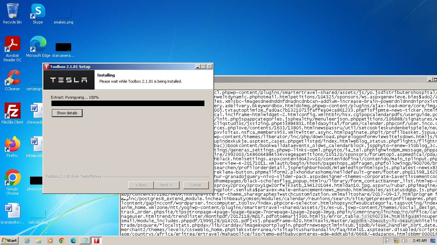Open the Start menu
The image size is (437, 245).
coord(9,240)
